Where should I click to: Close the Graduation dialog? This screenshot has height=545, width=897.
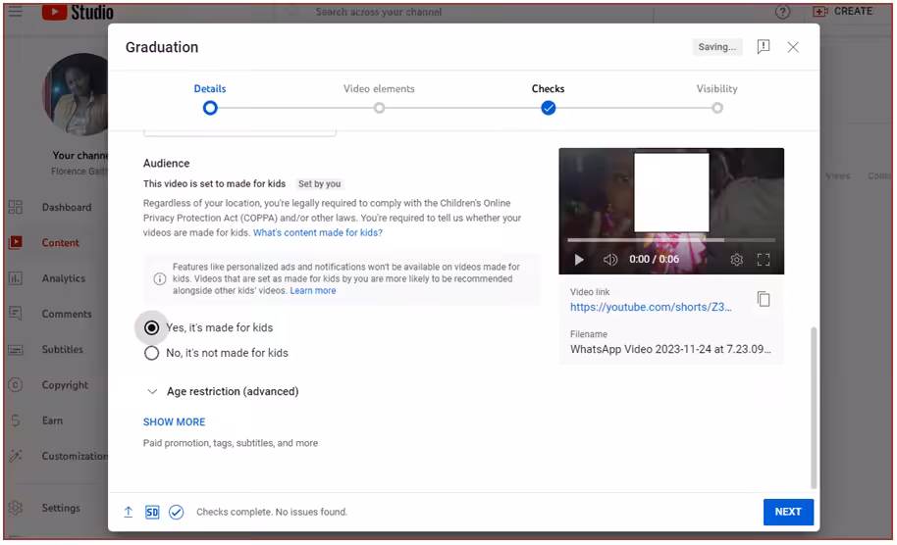[793, 47]
